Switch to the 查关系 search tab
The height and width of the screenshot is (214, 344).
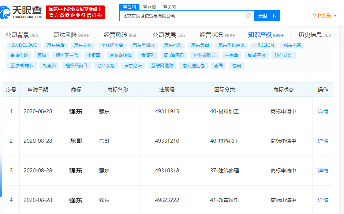(x=169, y=7)
